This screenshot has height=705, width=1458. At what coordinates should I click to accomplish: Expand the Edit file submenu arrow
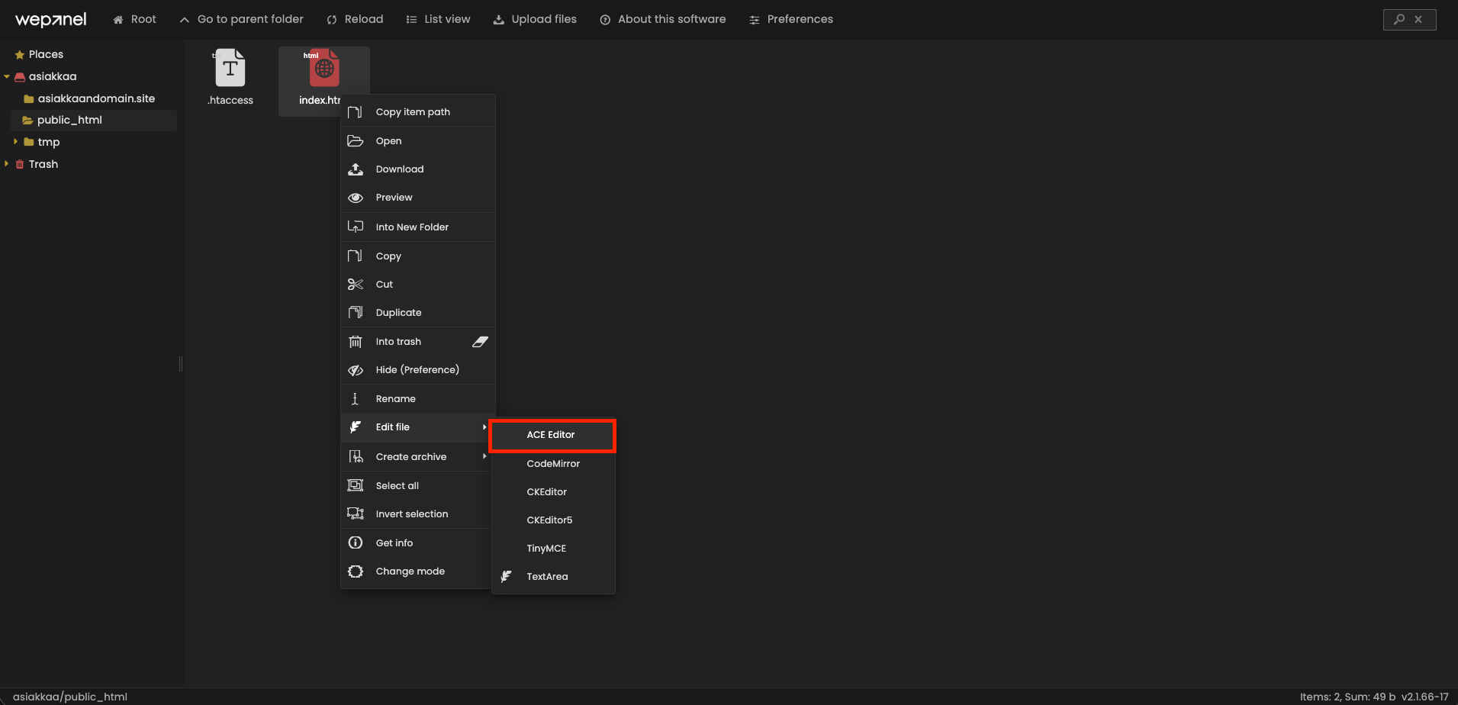click(x=484, y=427)
